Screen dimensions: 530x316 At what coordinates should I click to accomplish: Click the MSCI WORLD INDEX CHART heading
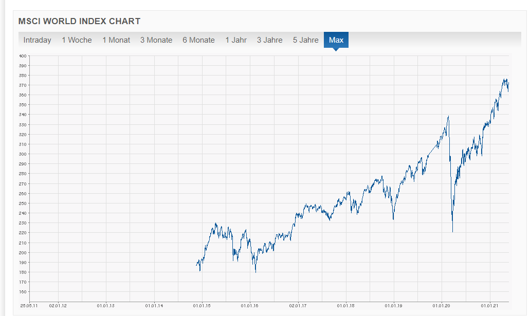pos(80,21)
